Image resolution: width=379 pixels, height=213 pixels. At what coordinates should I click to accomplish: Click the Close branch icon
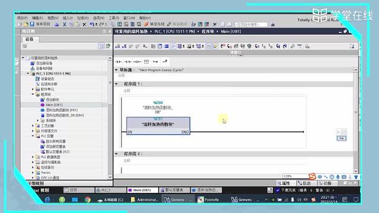165,62
